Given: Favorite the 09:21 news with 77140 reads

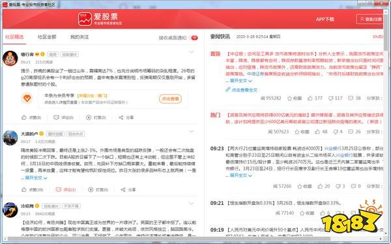Looking at the screenshot, I should (307, 213).
